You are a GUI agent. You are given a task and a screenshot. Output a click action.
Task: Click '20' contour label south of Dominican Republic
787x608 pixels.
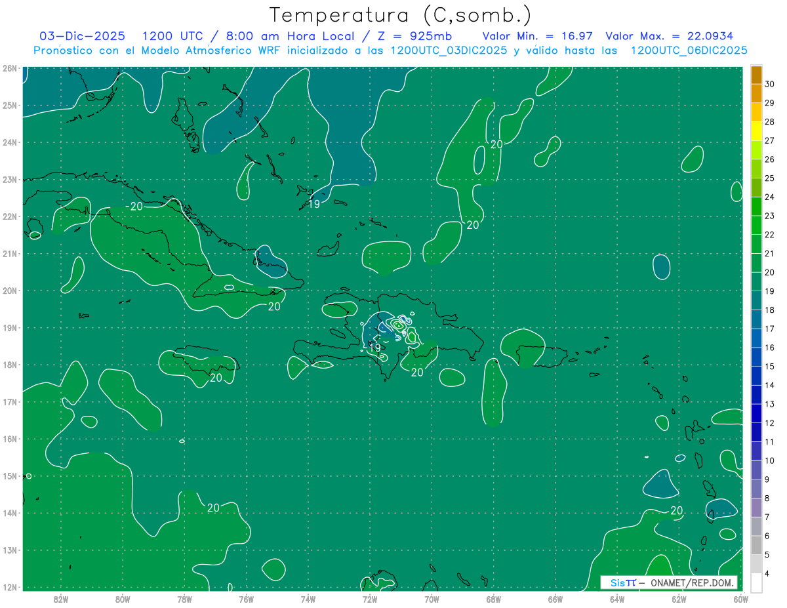(417, 373)
